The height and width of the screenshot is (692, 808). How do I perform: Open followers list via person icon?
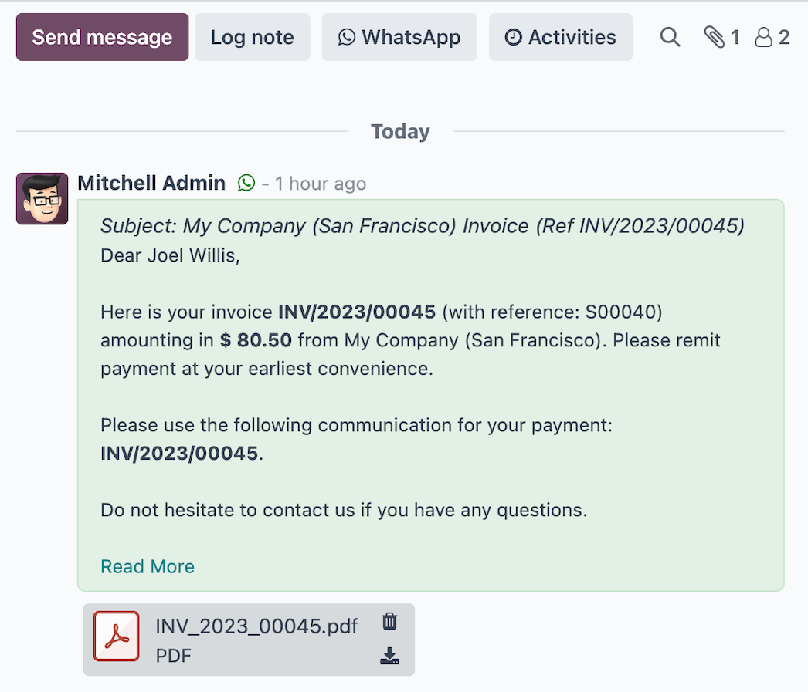772,37
